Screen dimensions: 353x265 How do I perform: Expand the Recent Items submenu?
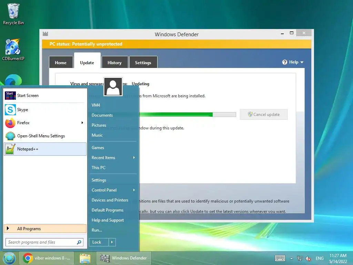click(134, 157)
